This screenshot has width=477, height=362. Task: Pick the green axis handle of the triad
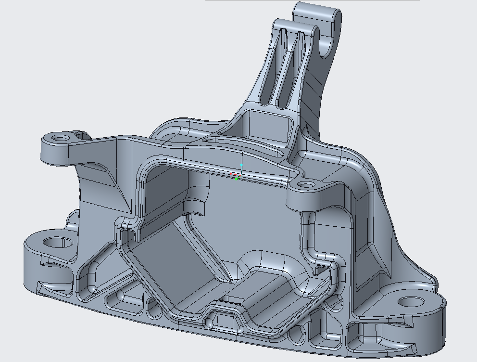237,179
